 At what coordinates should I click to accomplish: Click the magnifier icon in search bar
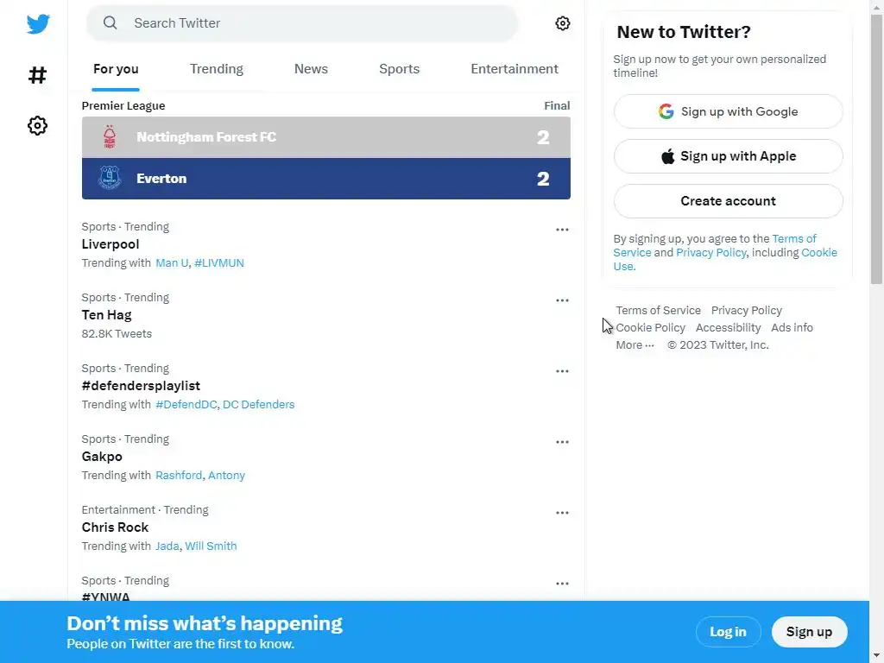tap(110, 22)
